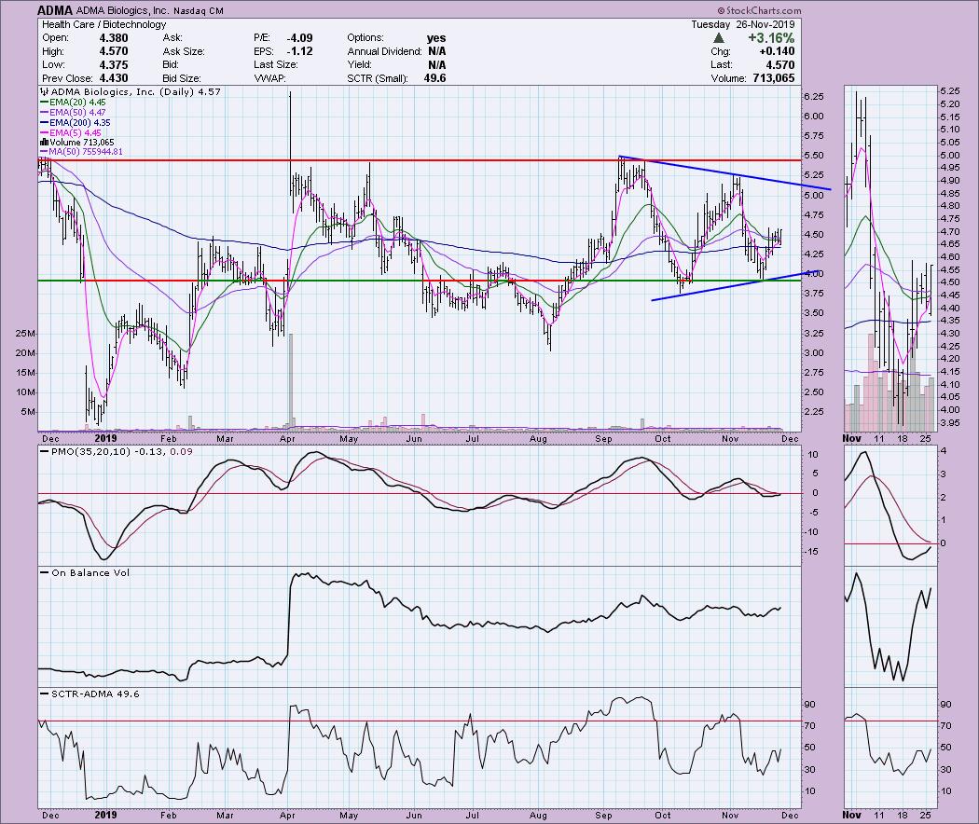Click the 5.25 label on zoomed chart axis
Screen dimensions: 979x824
click(950, 89)
